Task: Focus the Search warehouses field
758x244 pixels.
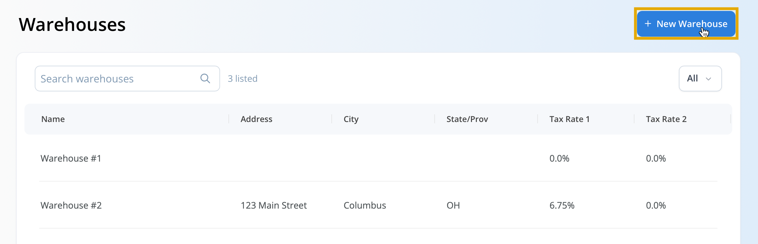Action: tap(127, 79)
